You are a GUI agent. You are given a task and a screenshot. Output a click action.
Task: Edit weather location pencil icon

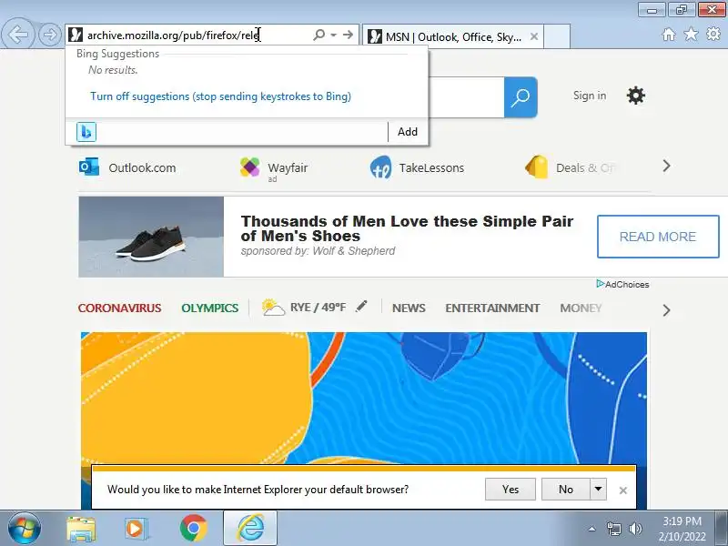pyautogui.click(x=361, y=307)
